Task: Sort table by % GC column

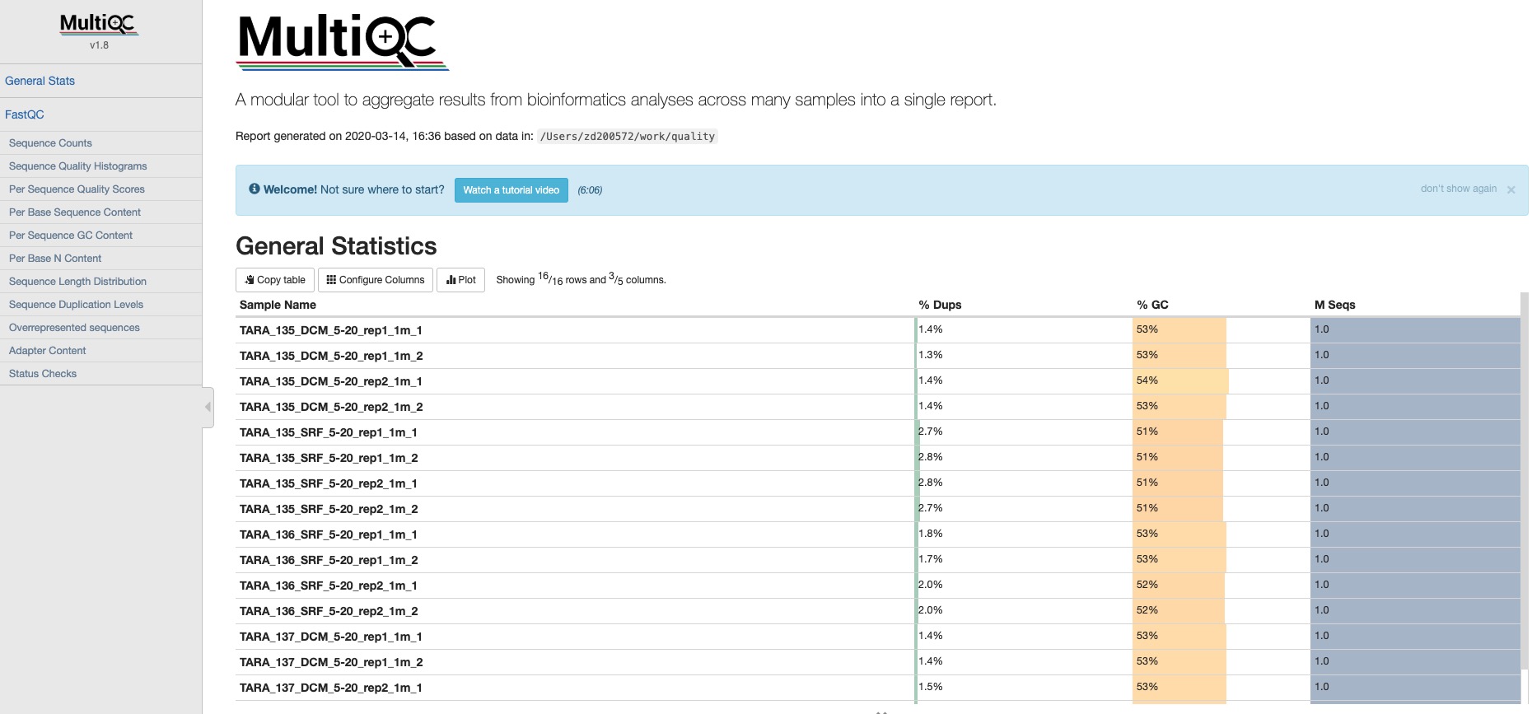Action: (1152, 305)
